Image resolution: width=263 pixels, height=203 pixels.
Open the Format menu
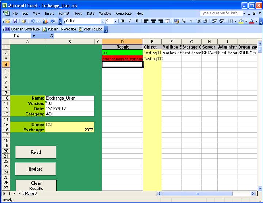click(64, 14)
